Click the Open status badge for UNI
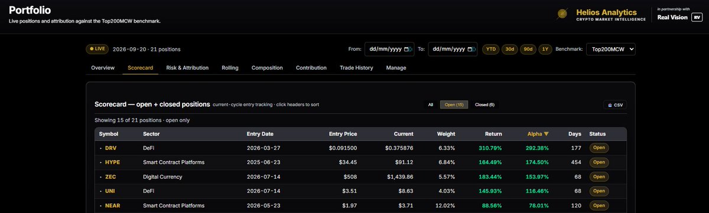The height and width of the screenshot is (213, 709). (x=599, y=191)
